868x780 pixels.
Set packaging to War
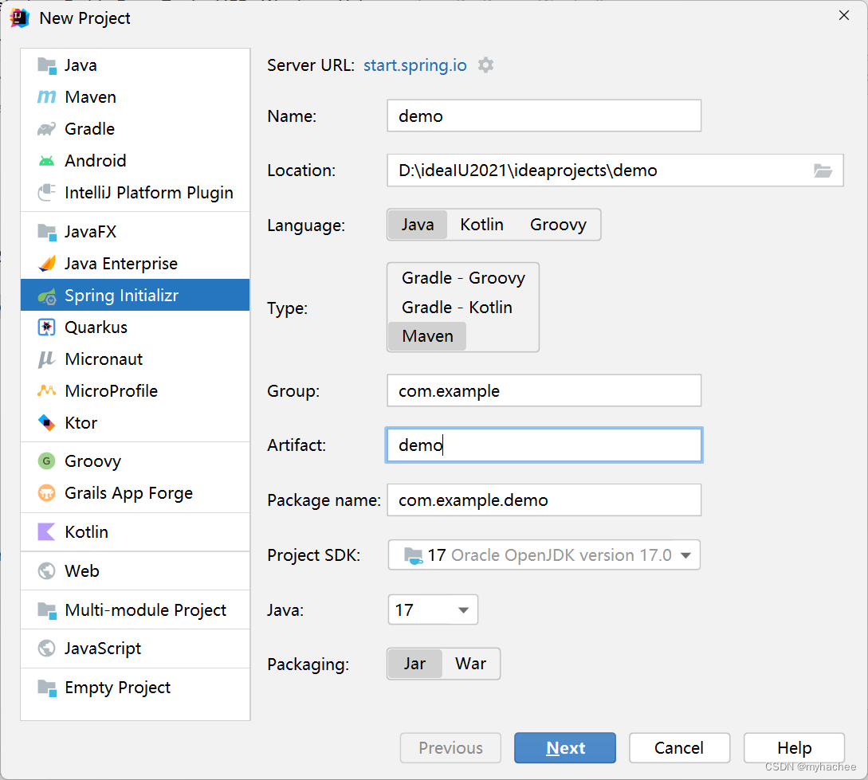[470, 664]
